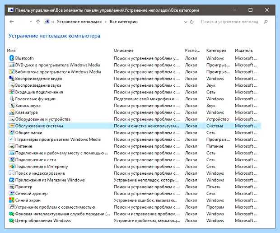This screenshot has height=233, width=280.
Task: Click category cell 'Устройство'
Action: (x=218, y=119)
